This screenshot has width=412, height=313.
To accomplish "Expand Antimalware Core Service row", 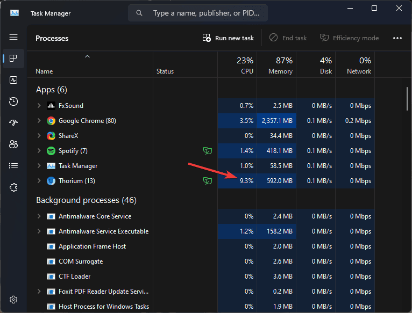I will pos(39,216).
